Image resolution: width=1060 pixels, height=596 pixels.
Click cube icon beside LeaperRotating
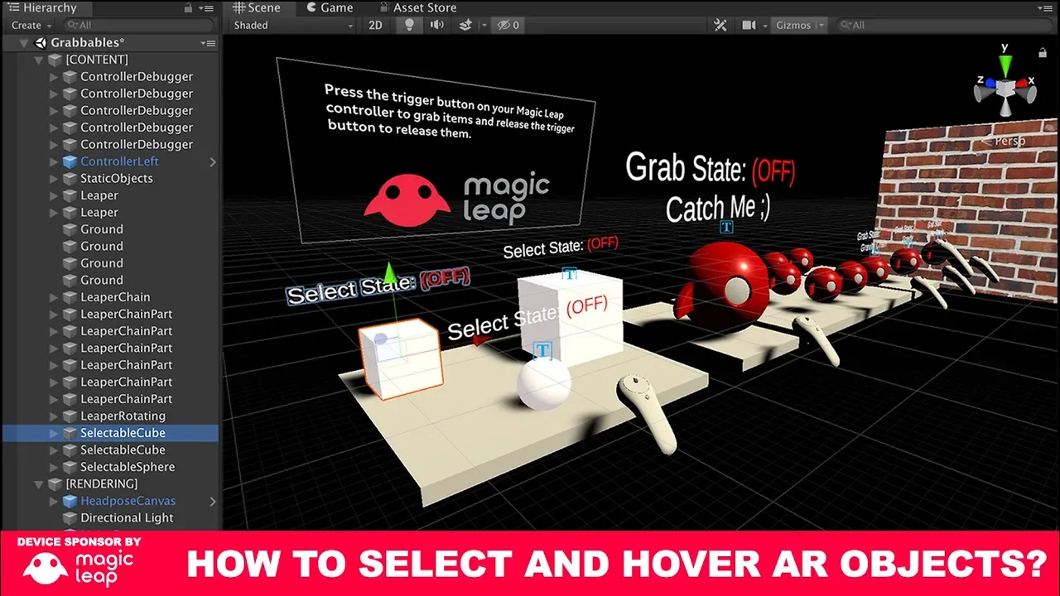[70, 416]
